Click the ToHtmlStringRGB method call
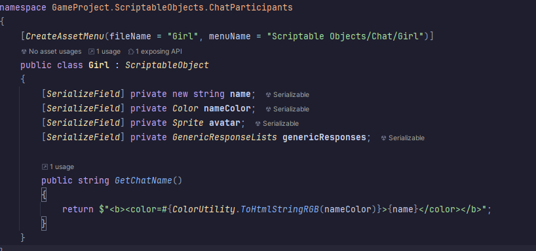The height and width of the screenshot is (251, 536). tap(280, 209)
